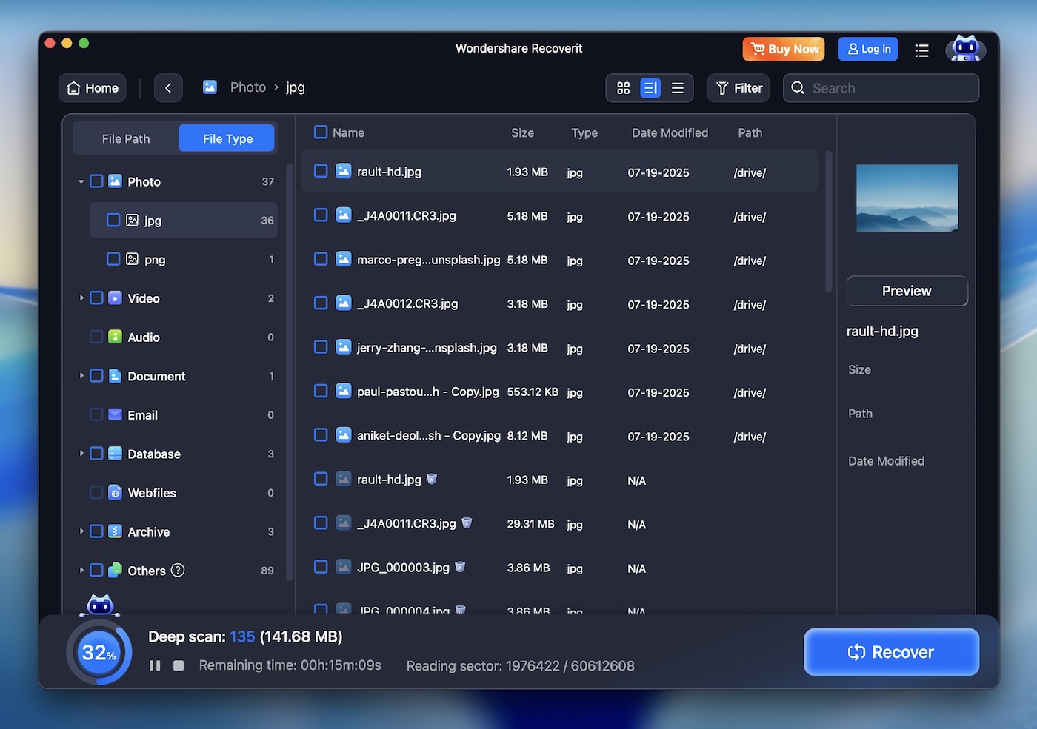Click the Audio category icon
1037x729 pixels.
[x=115, y=337]
